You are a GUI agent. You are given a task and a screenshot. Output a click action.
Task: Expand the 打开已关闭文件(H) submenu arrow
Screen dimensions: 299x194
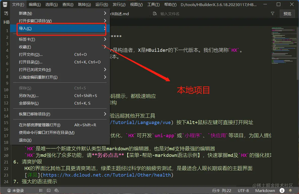[105, 69]
